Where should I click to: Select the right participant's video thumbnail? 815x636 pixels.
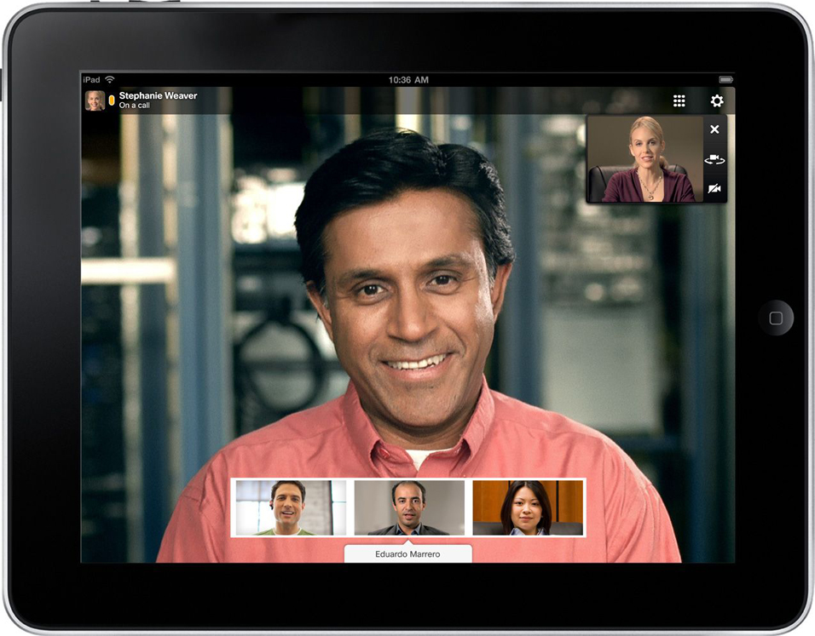coord(528,507)
